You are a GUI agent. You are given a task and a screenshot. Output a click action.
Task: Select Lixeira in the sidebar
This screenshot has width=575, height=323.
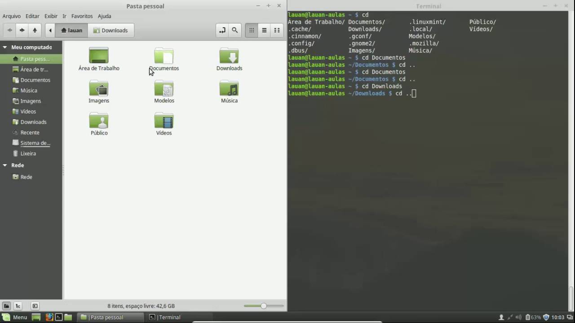(28, 153)
